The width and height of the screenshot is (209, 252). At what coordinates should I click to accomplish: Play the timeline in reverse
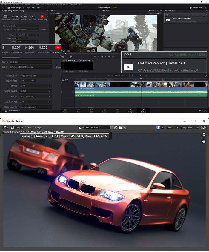click(99, 57)
